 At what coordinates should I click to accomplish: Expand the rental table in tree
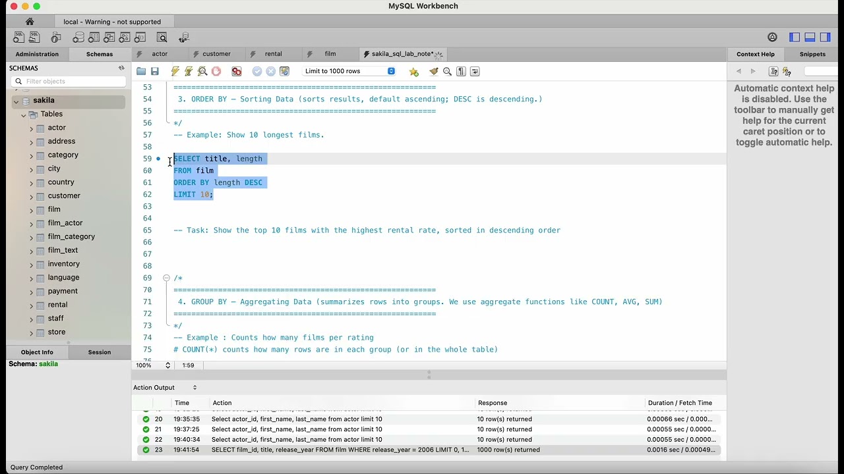coord(31,305)
